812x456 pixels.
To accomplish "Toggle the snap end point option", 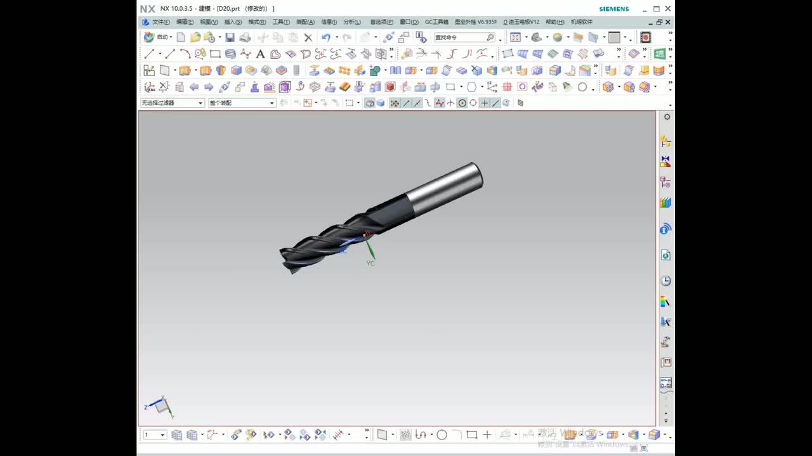I will (406, 103).
